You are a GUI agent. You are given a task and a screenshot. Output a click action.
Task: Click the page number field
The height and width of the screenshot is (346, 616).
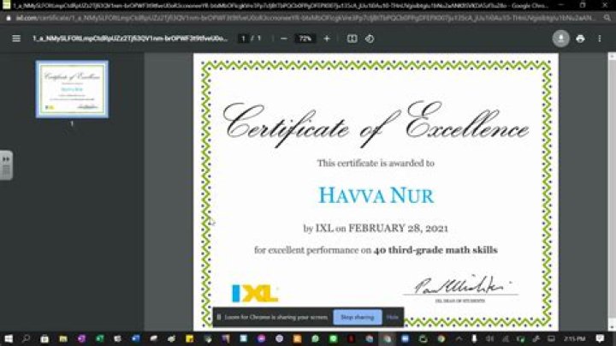[x=244, y=39]
